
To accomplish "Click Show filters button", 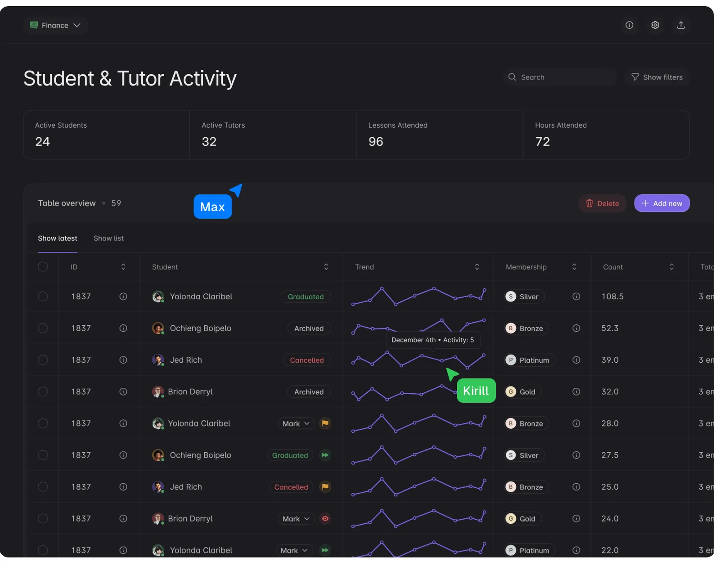I will [657, 77].
